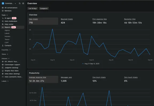Click the Reports bar chart icon
This screenshot has height=106, width=154.
3,27
